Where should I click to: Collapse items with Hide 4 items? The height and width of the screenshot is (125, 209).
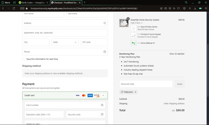(137, 23)
